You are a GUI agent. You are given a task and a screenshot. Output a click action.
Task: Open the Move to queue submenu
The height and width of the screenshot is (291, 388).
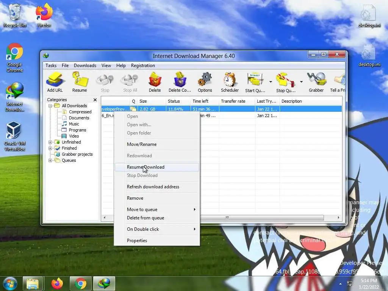click(157, 210)
